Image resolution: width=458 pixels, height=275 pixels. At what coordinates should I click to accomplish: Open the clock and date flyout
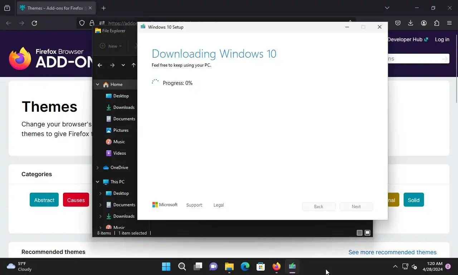point(433,266)
